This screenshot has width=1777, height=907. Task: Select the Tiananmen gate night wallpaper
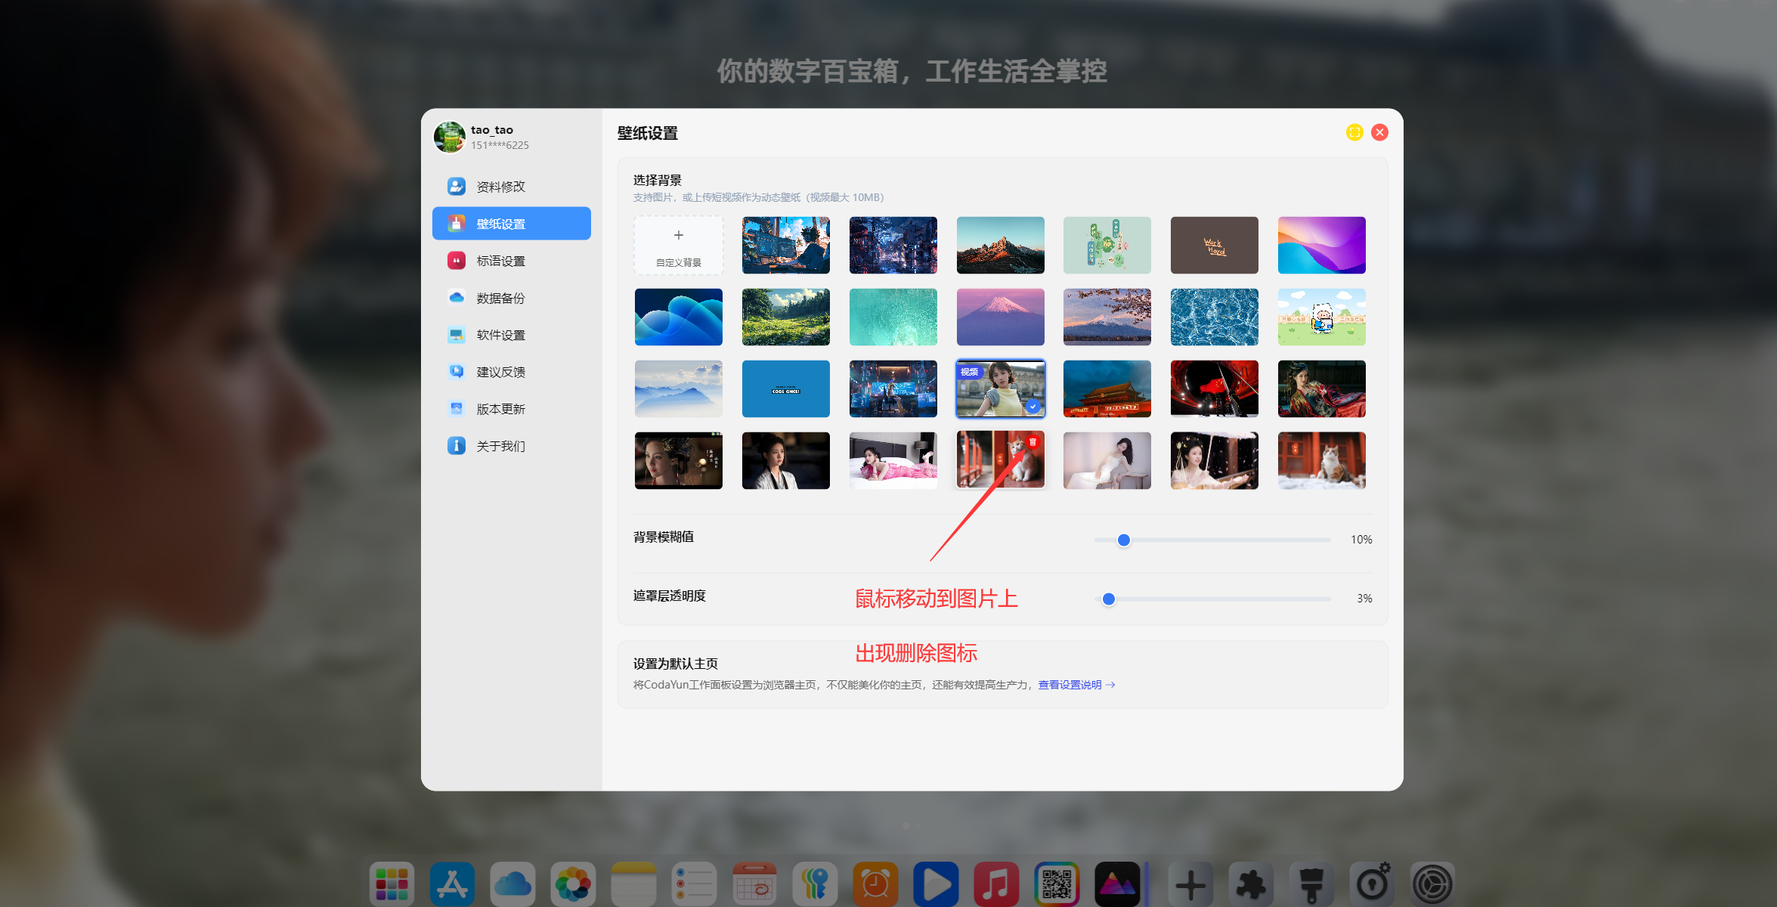pyautogui.click(x=1107, y=388)
